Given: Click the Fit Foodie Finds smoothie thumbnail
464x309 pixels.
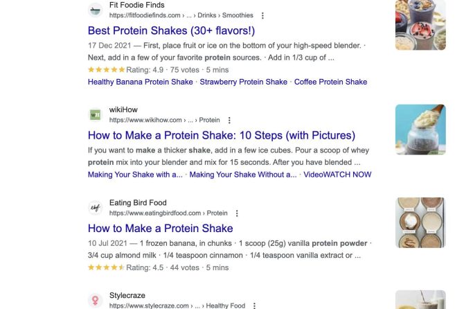Looking at the screenshot, I should click(x=420, y=25).
